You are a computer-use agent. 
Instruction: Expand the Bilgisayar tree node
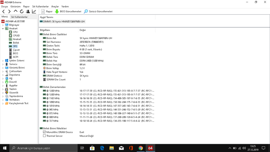(x=3, y=25)
